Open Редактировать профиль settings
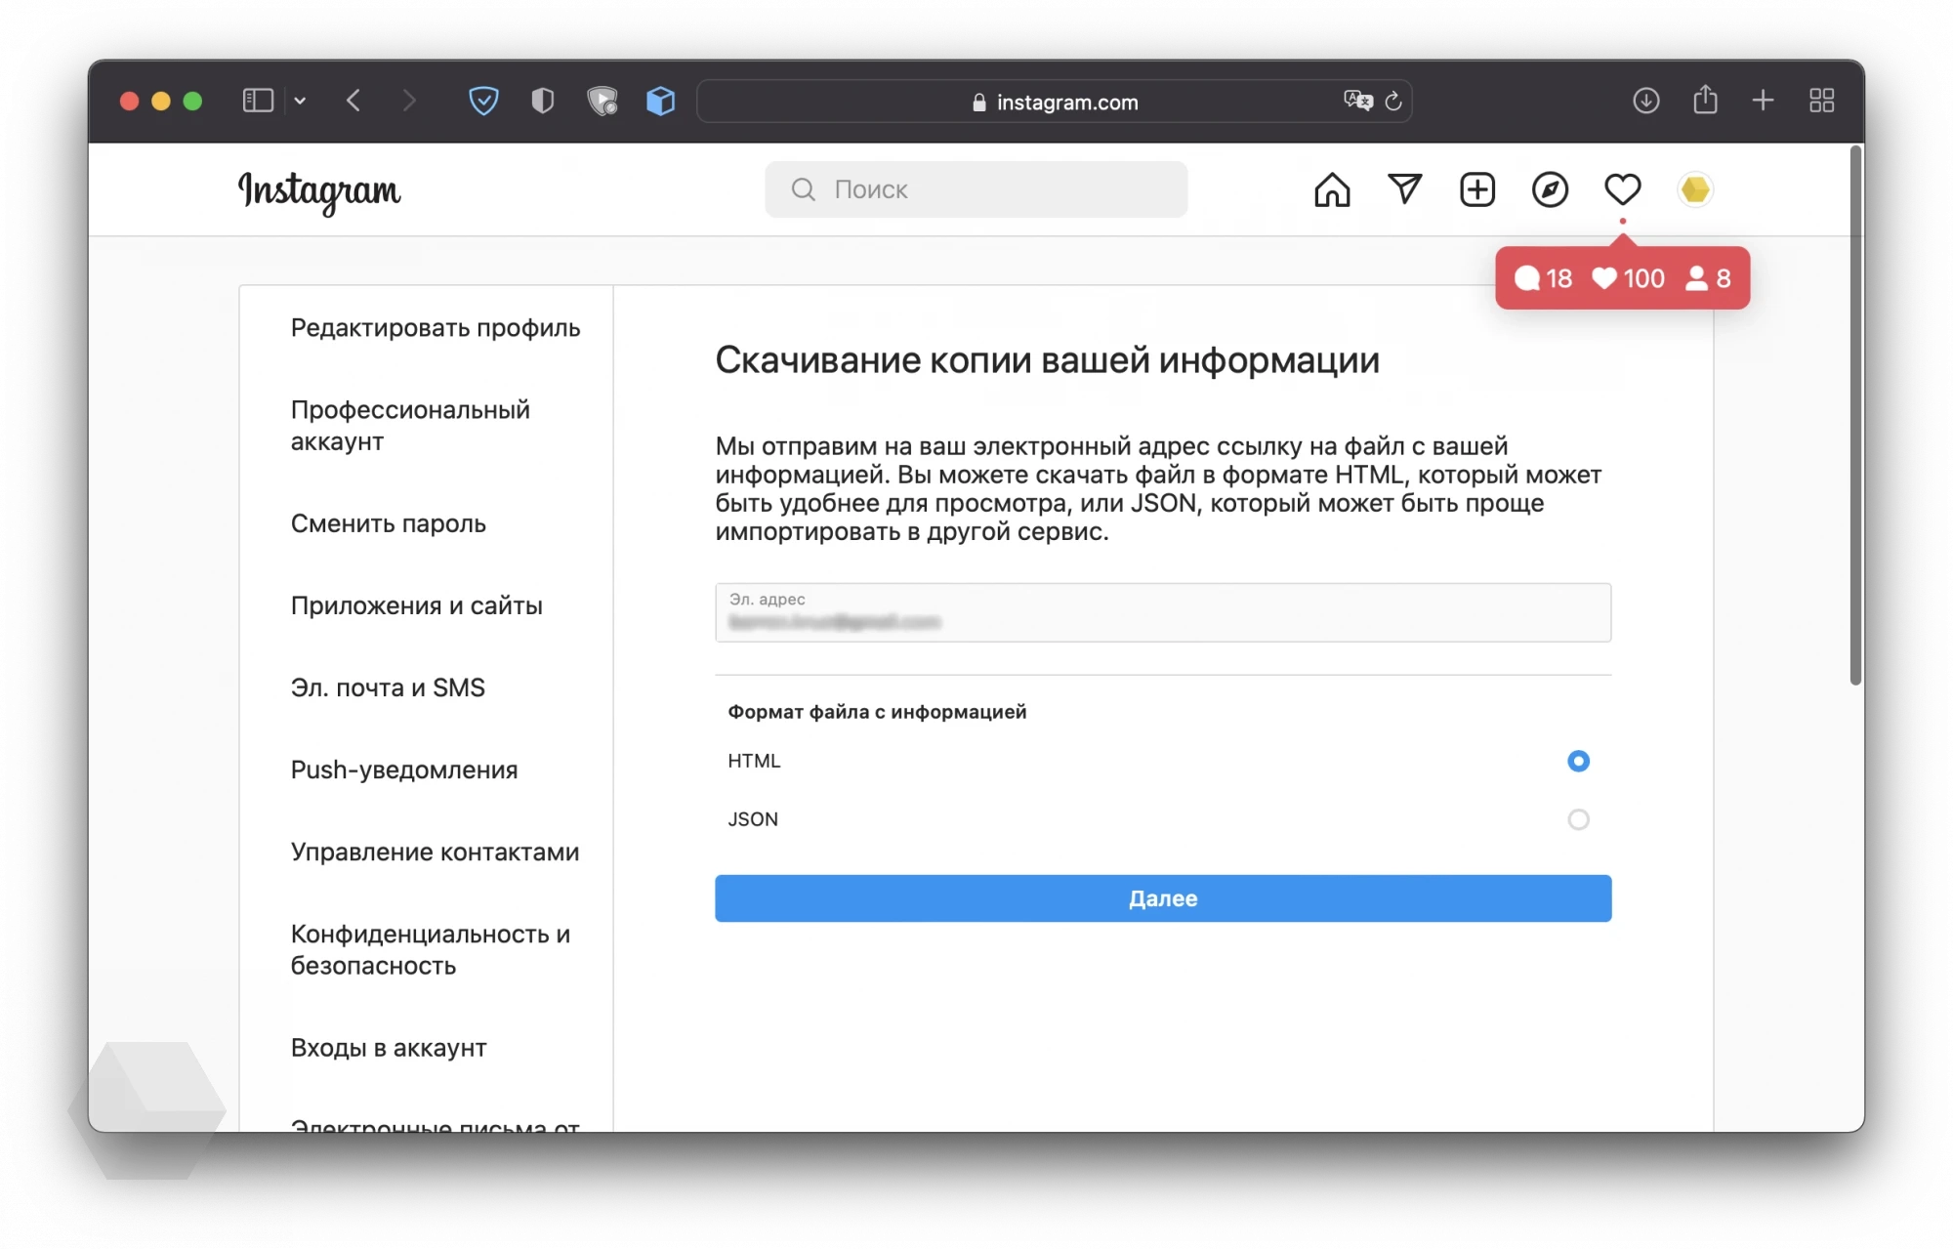The height and width of the screenshot is (1249, 1953). (x=436, y=328)
